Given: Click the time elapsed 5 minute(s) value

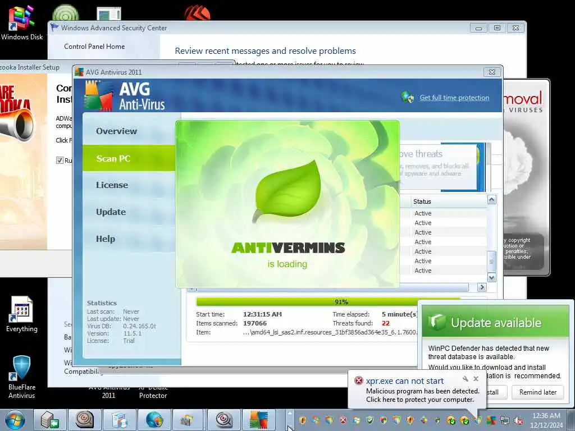Looking at the screenshot, I should click(x=399, y=314).
